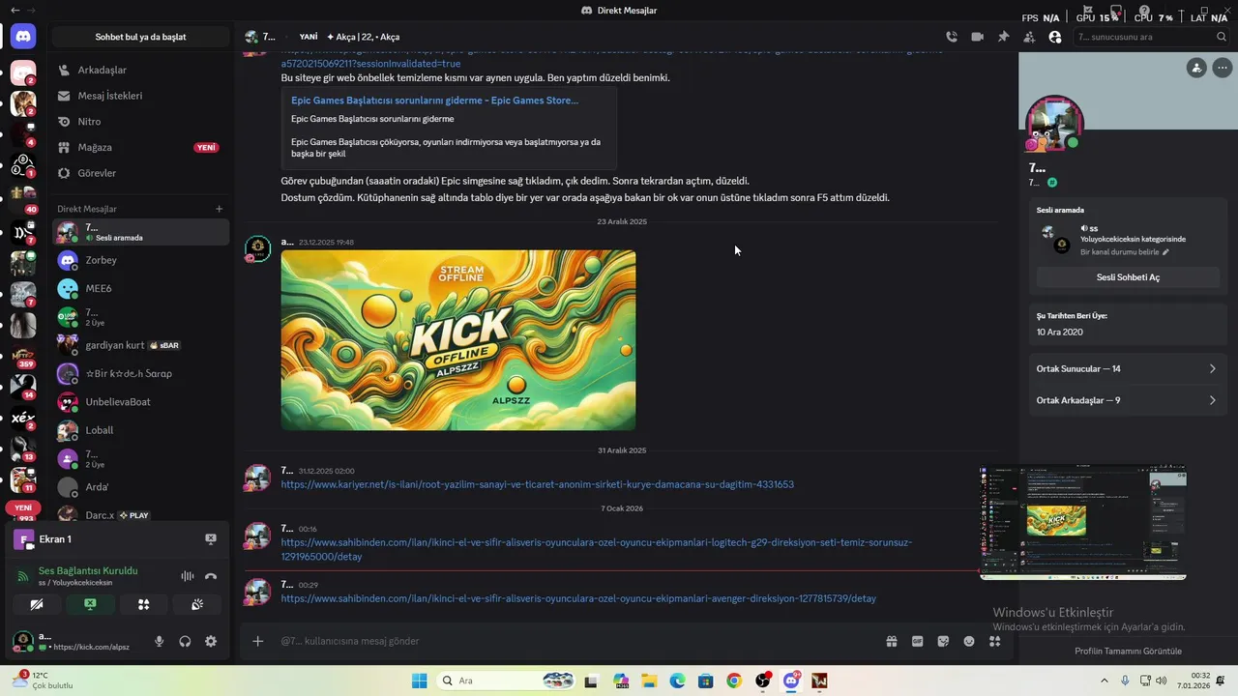Open Epic Games Başlatıcısı embed link title
1238x696 pixels.
click(434, 100)
